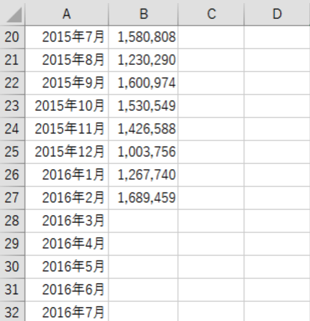Click cell containing 2015年9月
310x321 pixels.
pos(67,83)
